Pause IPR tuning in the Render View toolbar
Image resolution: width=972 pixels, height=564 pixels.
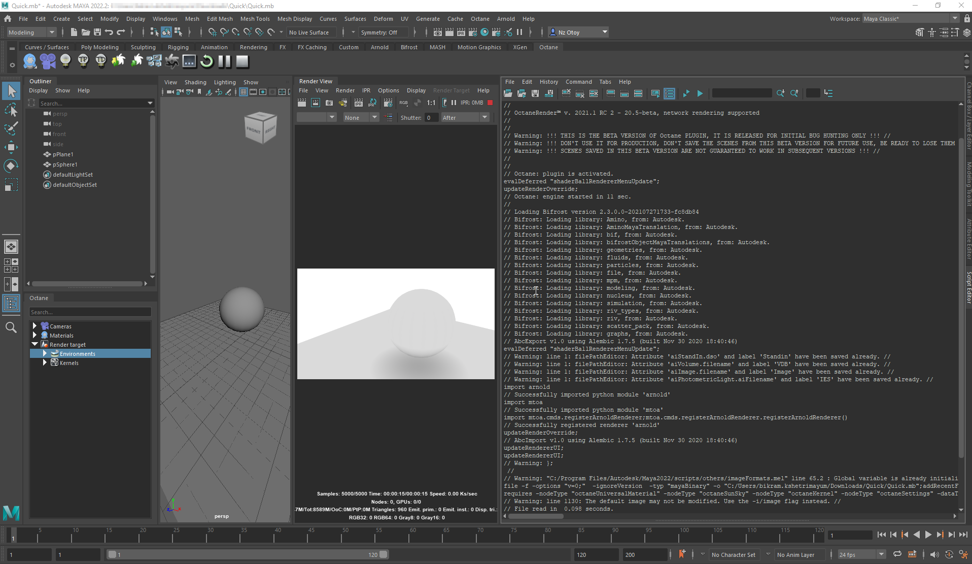pos(454,103)
